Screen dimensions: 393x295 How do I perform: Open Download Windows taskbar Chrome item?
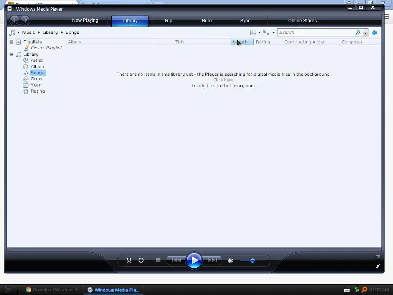(x=53, y=290)
